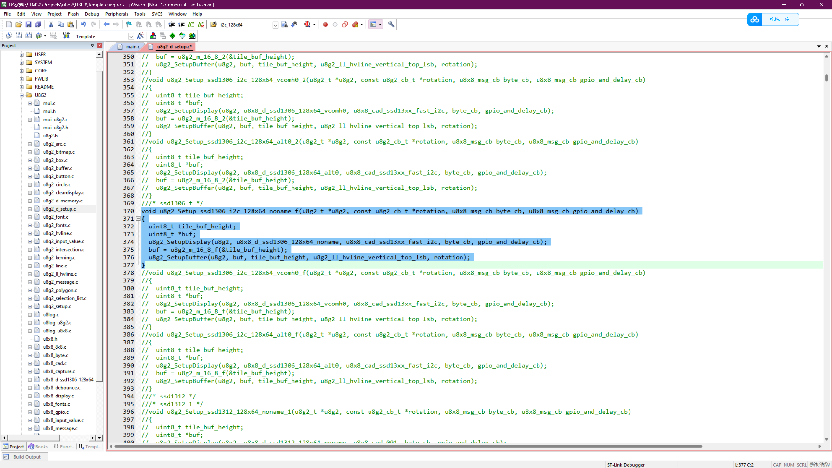Insert a breakpoint with red dot icon
Screen dimensions: 832x468
(x=325, y=24)
